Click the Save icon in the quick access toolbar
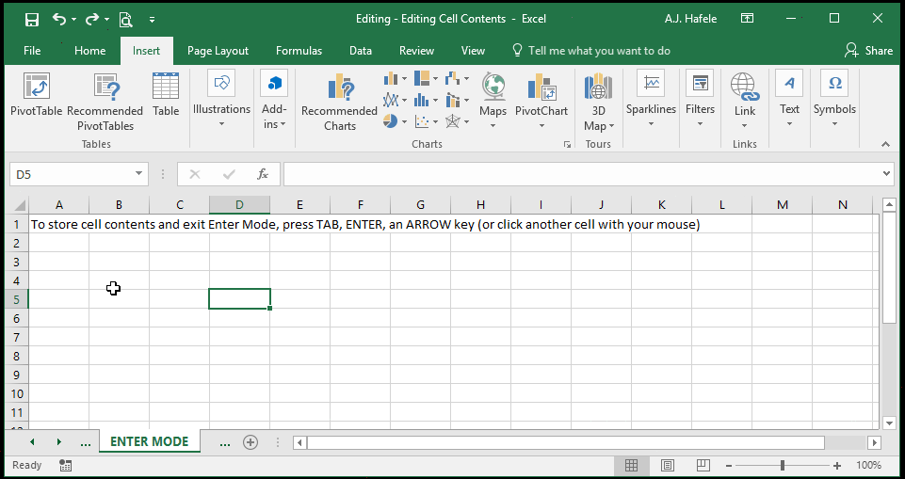905x479 pixels. tap(32, 19)
